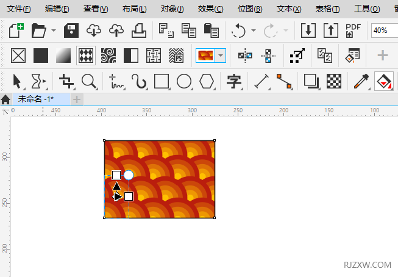Publish to PDF icon
Image resolution: width=398 pixels, height=277 pixels.
pyautogui.click(x=353, y=31)
